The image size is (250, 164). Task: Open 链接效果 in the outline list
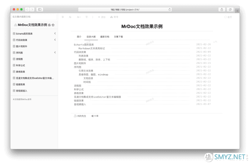coord(79,101)
